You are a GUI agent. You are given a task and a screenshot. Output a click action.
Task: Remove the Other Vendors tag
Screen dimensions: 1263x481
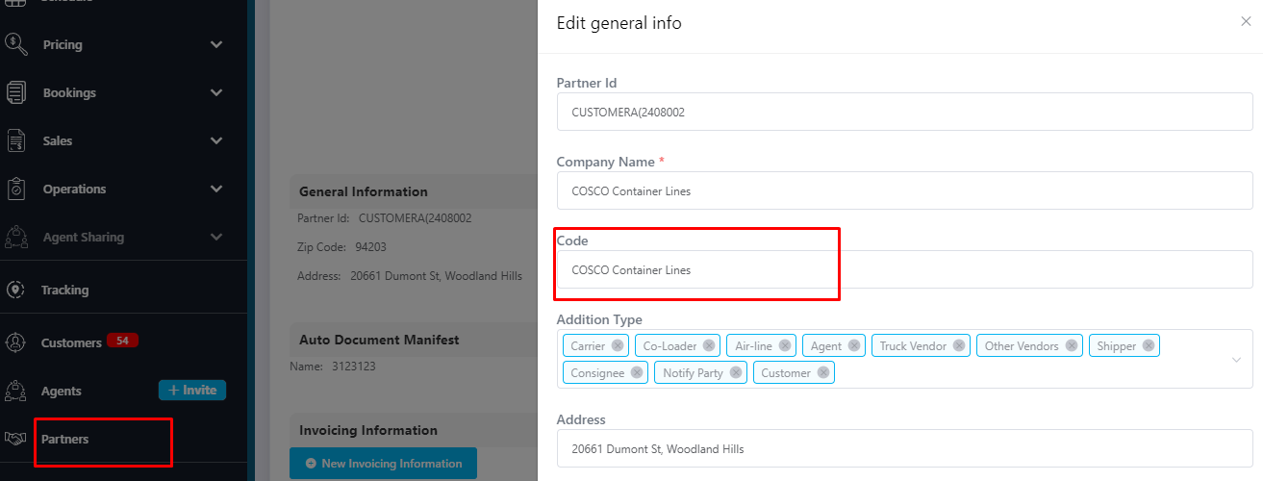pyautogui.click(x=1072, y=345)
